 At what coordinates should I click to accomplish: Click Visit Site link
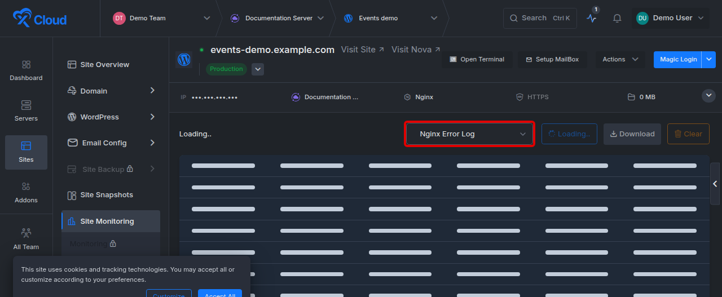[363, 50]
